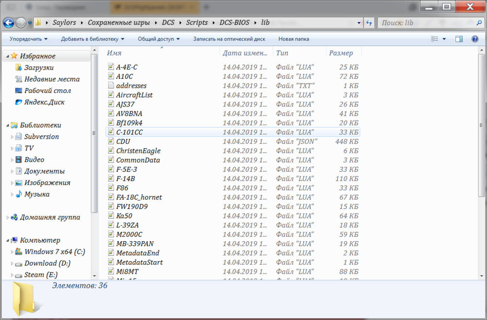
Task: Open the help question mark icon
Action: click(474, 39)
